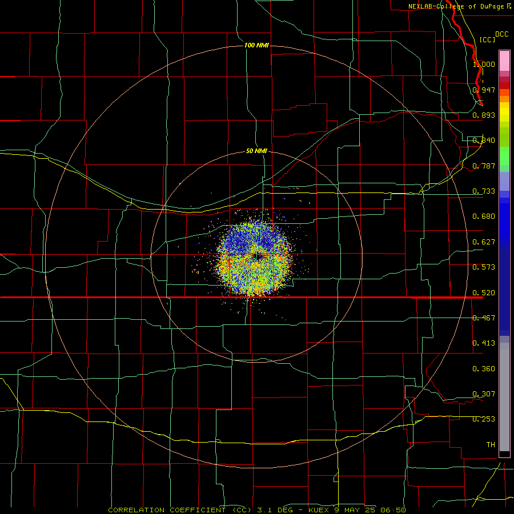This screenshot has height=514, width=514.
Task: Click the 0.573 legend value
Action: (484, 267)
